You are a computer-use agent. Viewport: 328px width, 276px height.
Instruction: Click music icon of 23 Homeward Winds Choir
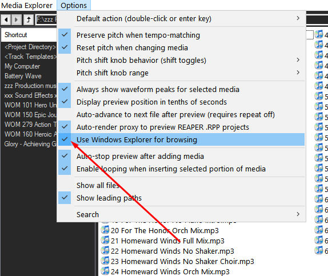pyautogui.click(x=105, y=261)
